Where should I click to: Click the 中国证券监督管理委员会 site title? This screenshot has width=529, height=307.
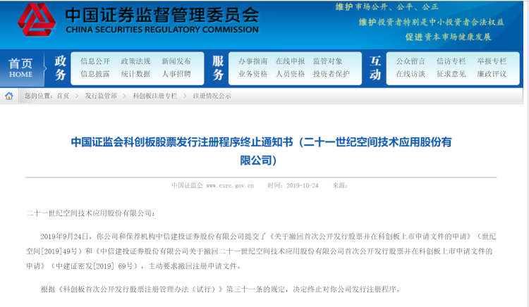coord(162,15)
